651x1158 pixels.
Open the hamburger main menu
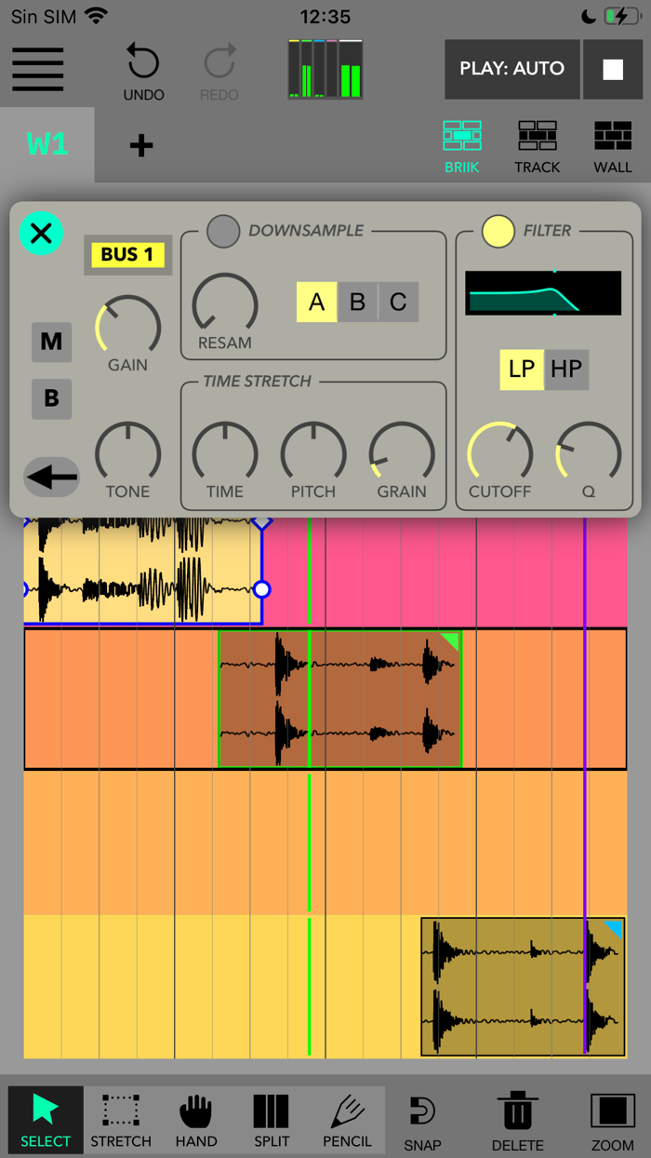(38, 69)
